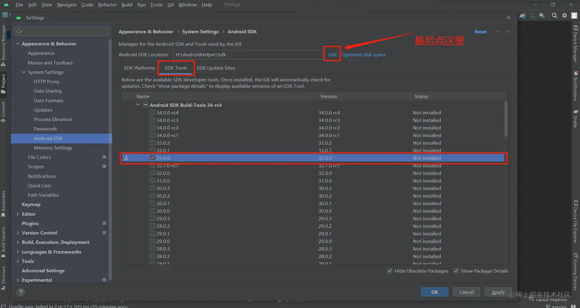Collapse Android SDK Build-Tools 34-rc4 group
Screen dimensions: 580x308
[x=138, y=105]
